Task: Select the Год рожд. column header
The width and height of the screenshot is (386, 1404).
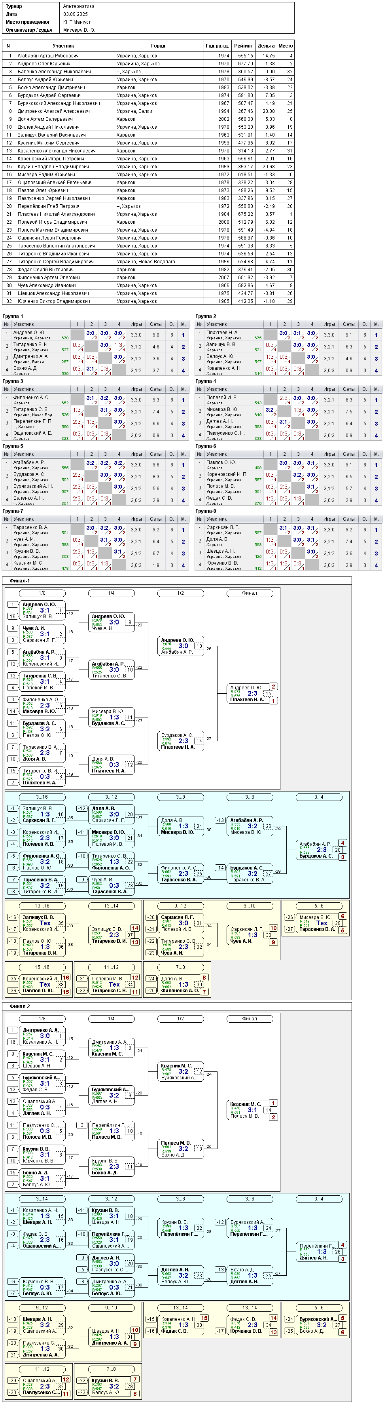Action: pos(217,46)
